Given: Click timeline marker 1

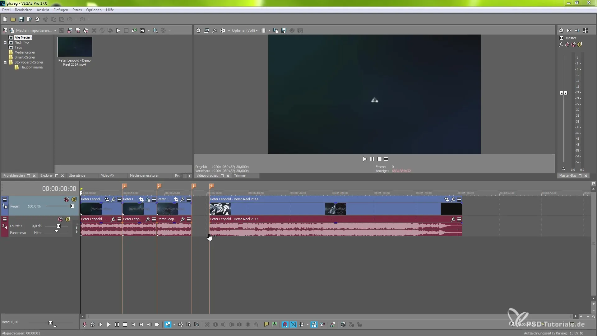Looking at the screenshot, I should tap(124, 186).
